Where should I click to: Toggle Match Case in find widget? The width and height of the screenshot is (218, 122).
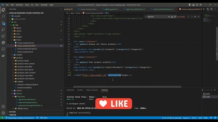tap(169, 17)
